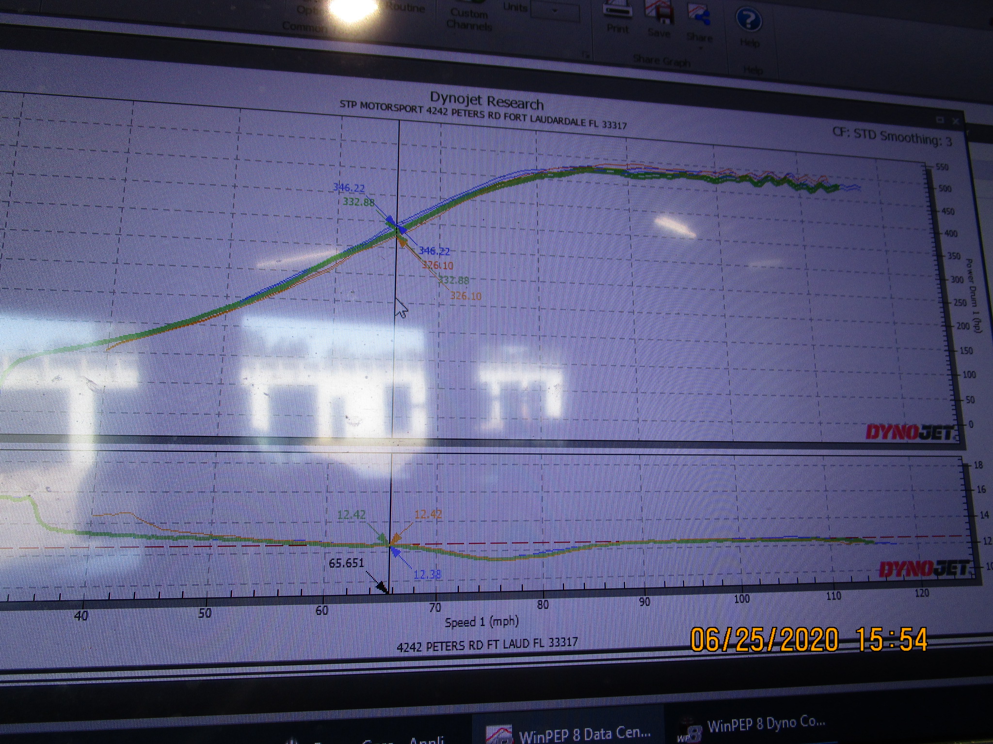
Task: Click the Print icon in ribbon
Action: coord(617,10)
